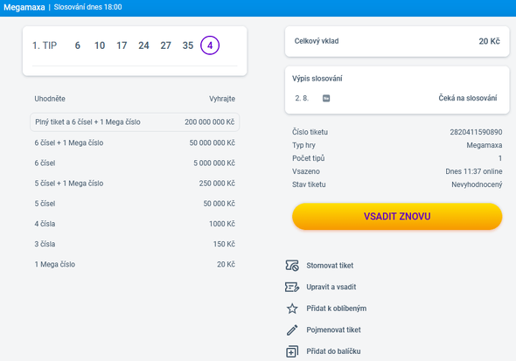
Task: Click the 6 čísel + 1 Mega číslo row
Action: click(135, 142)
